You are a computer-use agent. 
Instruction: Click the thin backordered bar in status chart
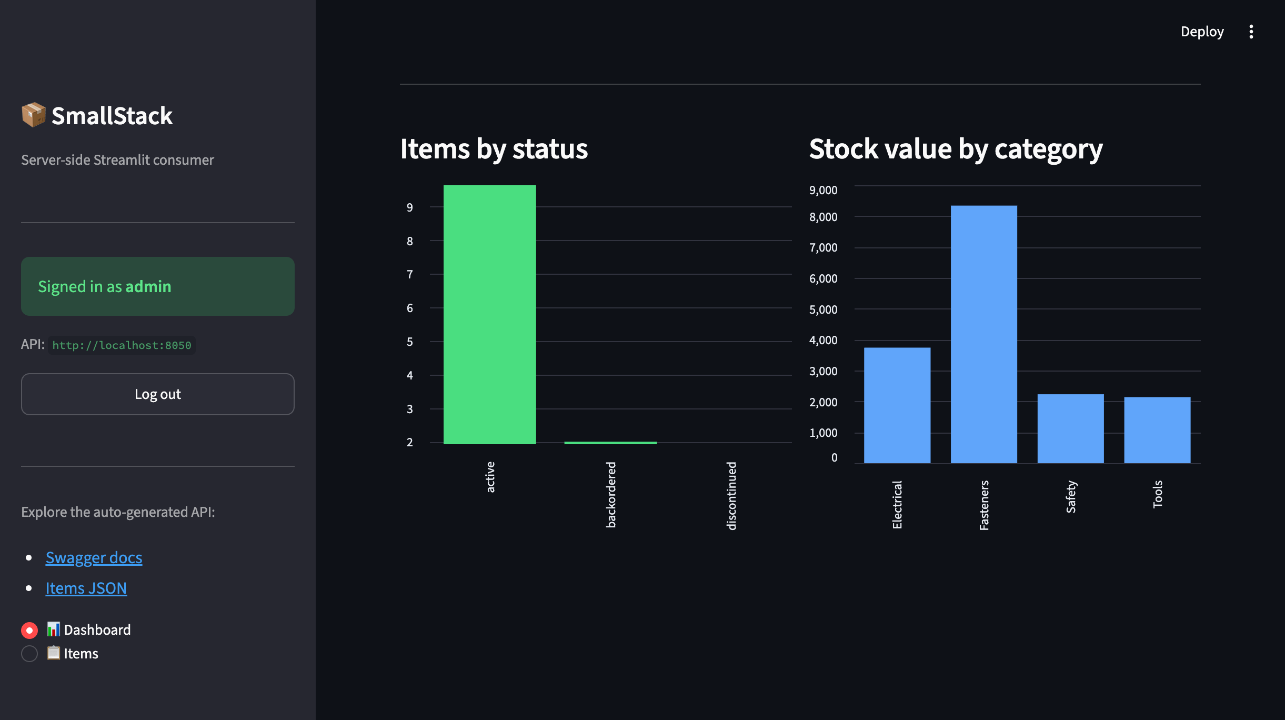tap(610, 443)
